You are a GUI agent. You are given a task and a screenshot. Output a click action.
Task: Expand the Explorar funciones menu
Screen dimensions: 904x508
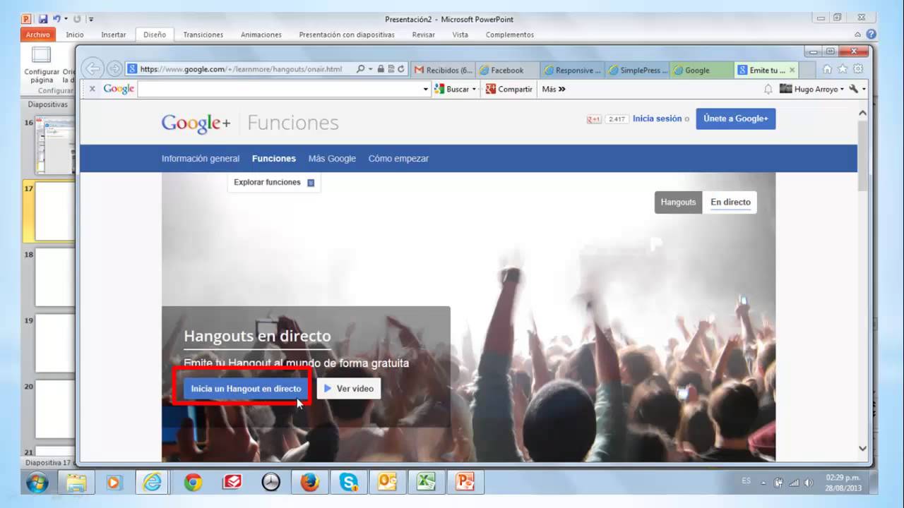274,182
